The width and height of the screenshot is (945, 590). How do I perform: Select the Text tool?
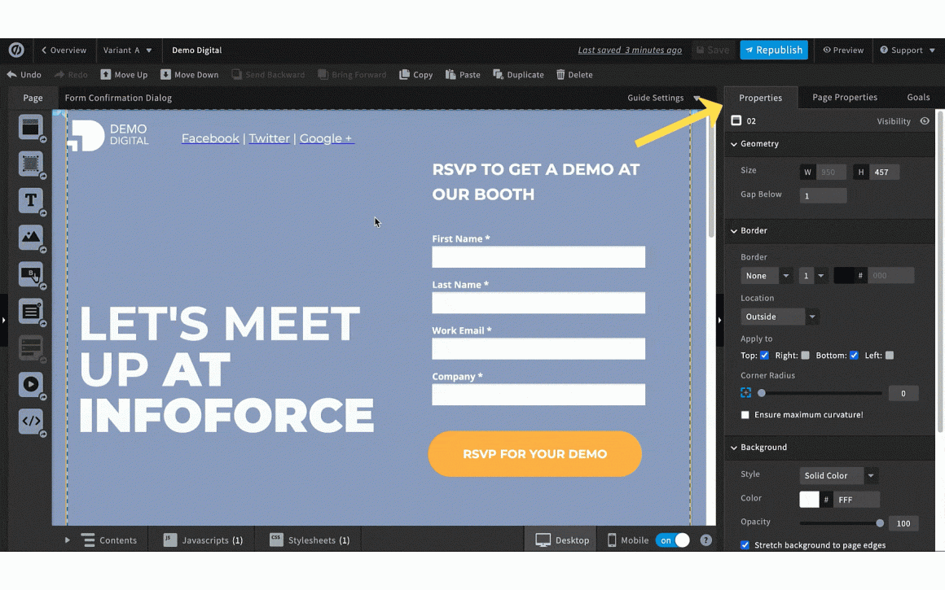click(x=30, y=200)
